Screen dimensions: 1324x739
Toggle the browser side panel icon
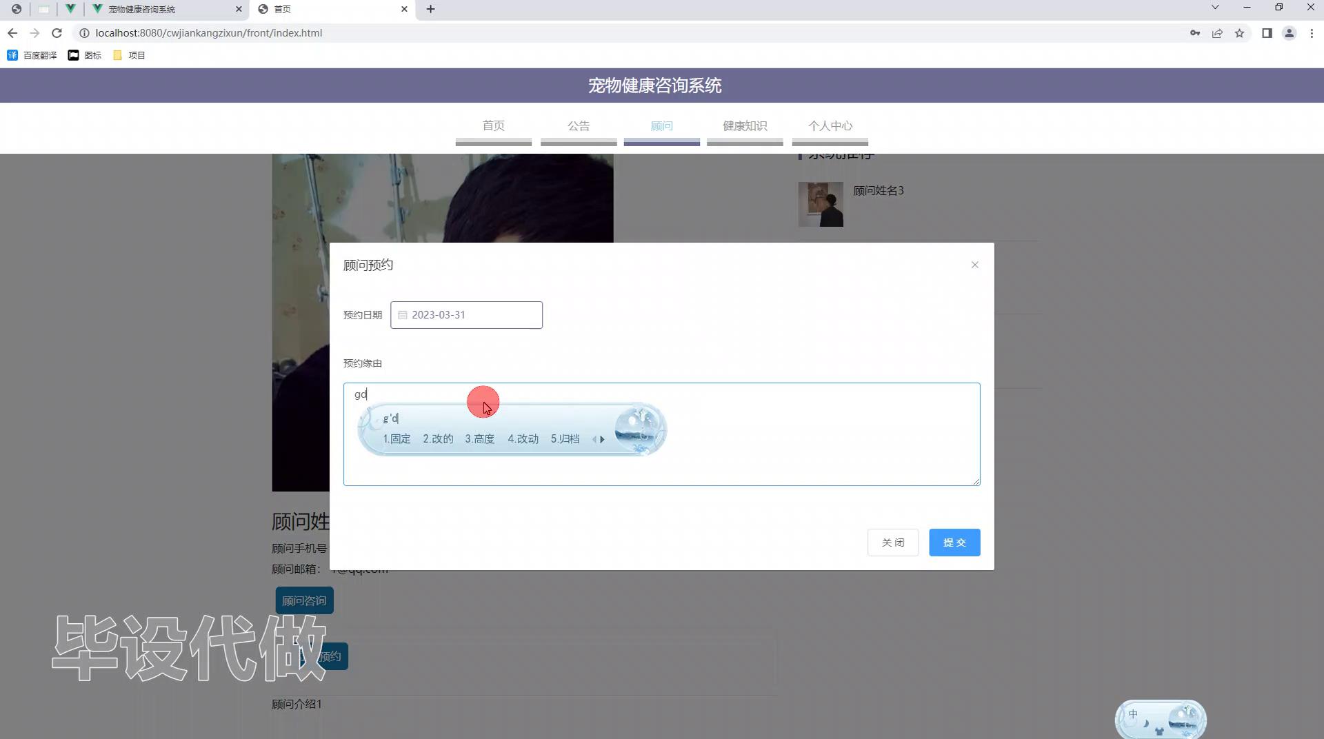(x=1267, y=33)
